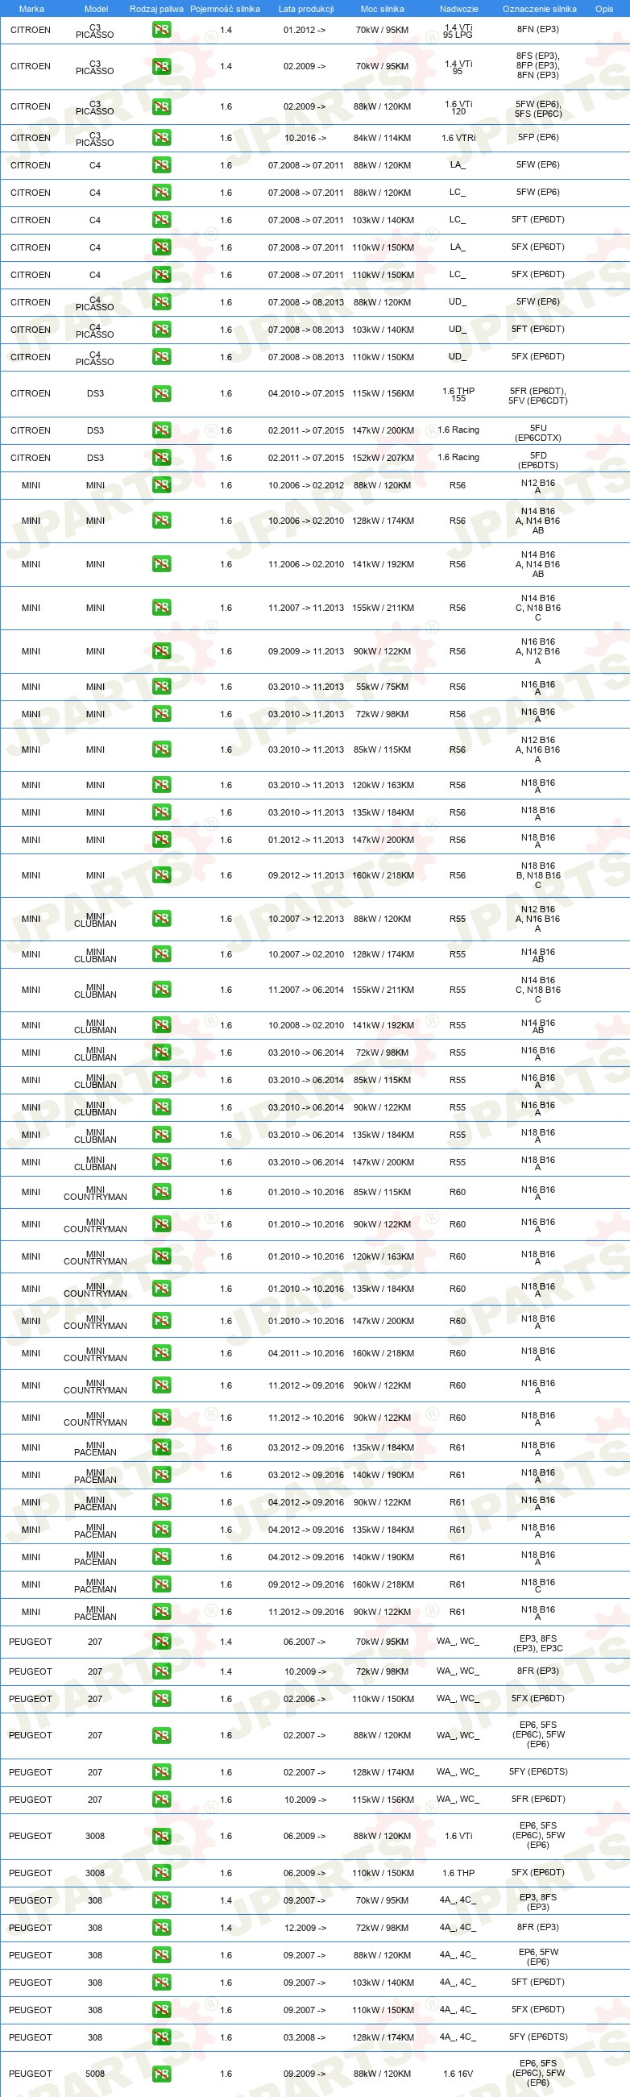Click petrol icon in DS3 115kW/156KM row
The width and height of the screenshot is (630, 2097).
161,393
